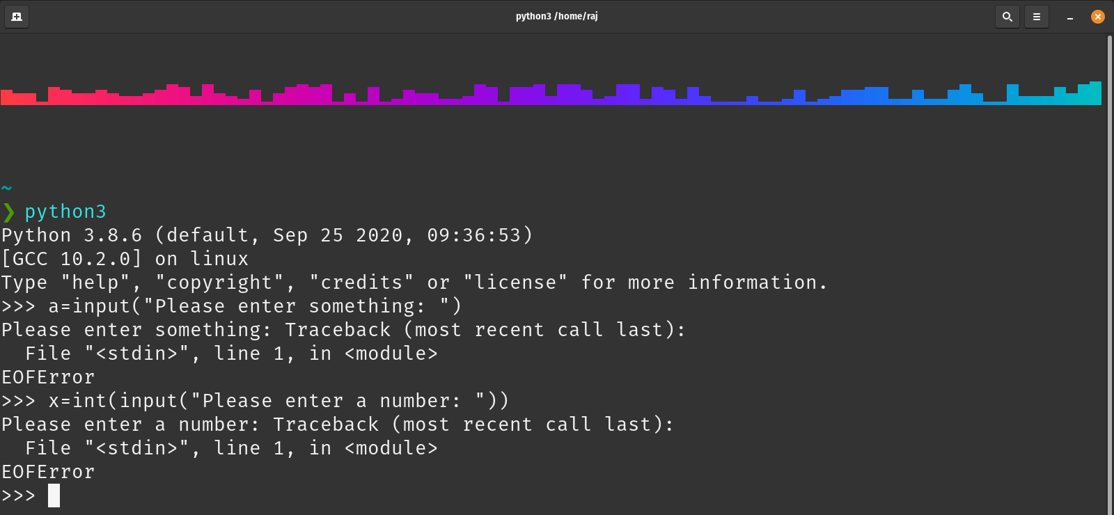Click the 'Type "help", "copyright"' information line
The image size is (1114, 515).
pos(414,283)
